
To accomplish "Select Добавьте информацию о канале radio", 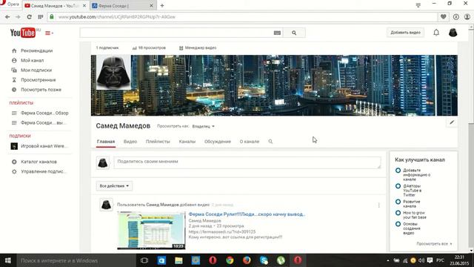I will coord(398,171).
